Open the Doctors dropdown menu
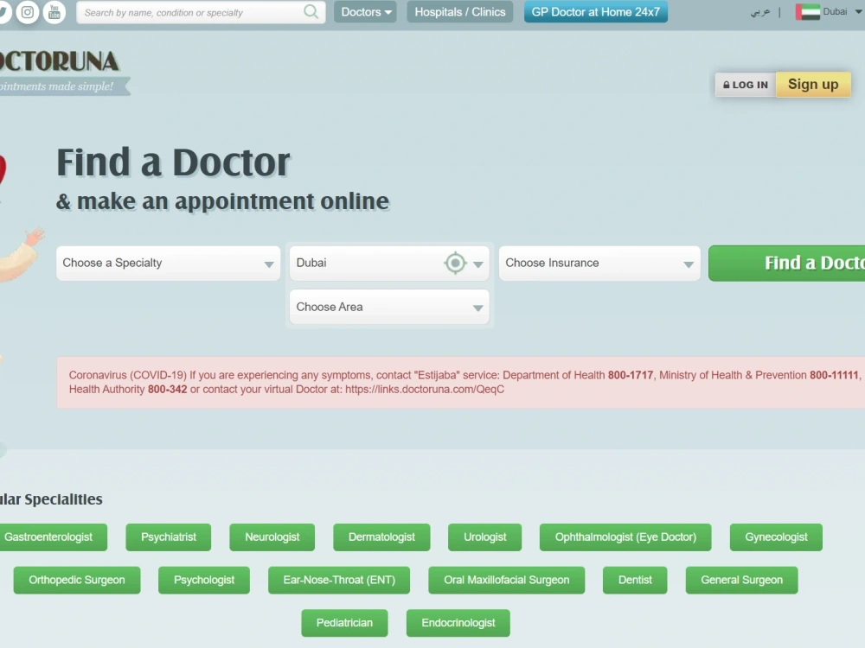 click(365, 11)
